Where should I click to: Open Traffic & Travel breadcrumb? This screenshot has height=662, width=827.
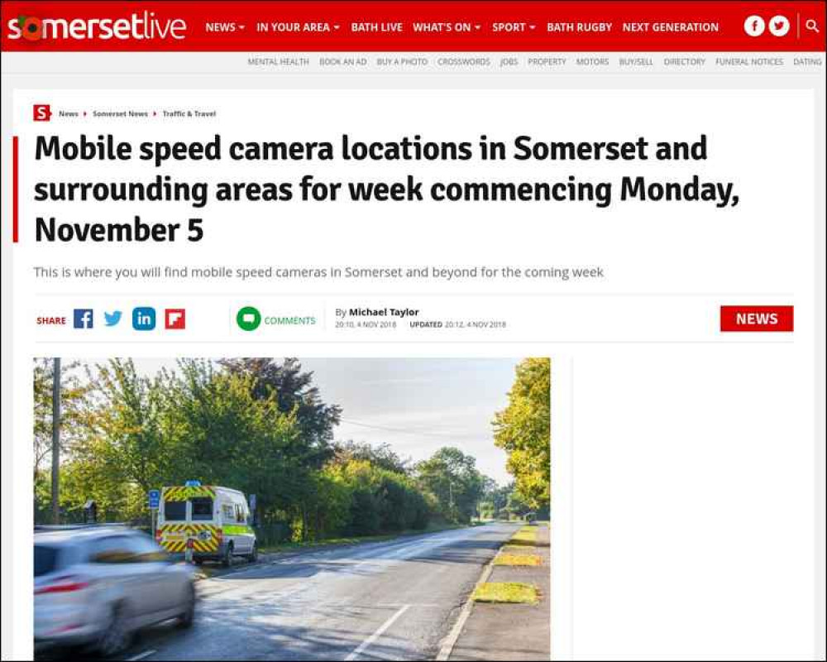click(189, 113)
